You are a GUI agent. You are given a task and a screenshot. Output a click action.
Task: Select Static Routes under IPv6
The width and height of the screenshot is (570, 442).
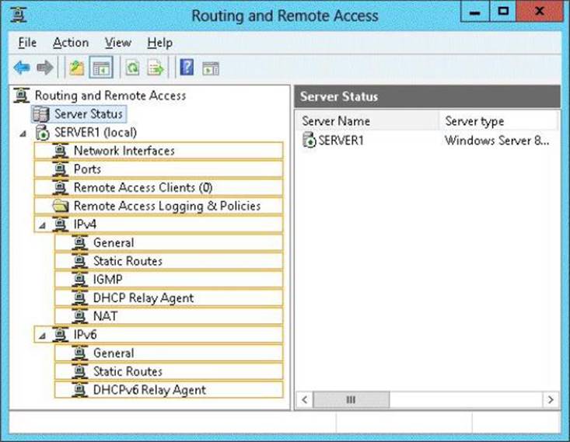[x=128, y=371]
